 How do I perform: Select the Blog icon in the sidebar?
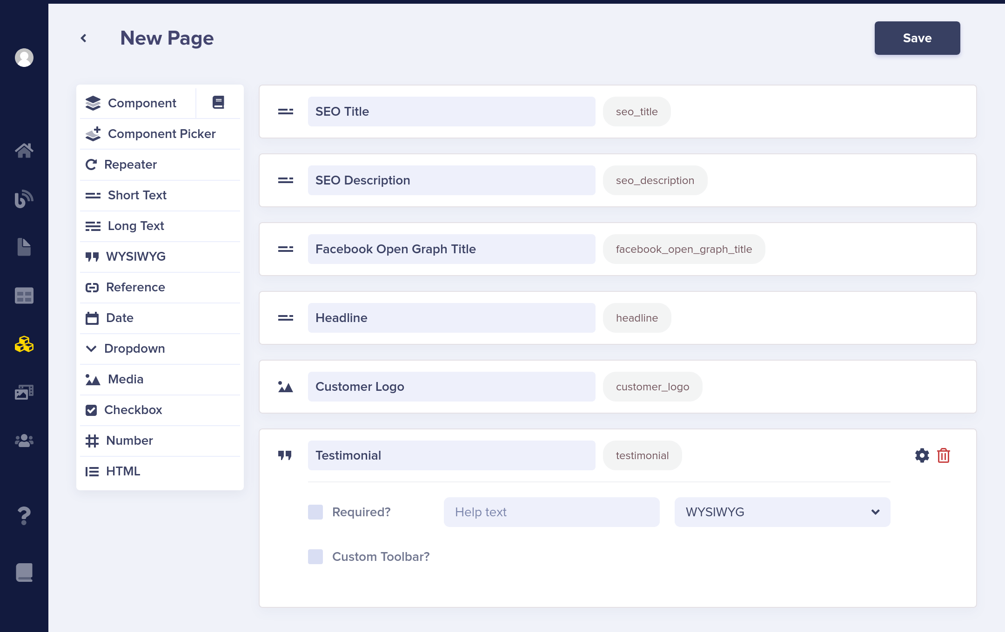[24, 198]
